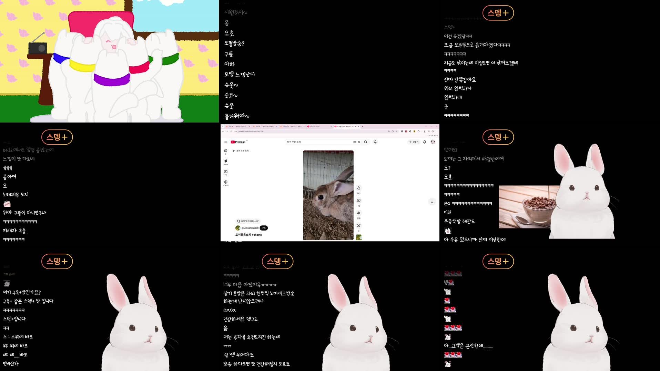The width and height of the screenshot is (660, 371).
Task: Mute the playing 토끼울음소리 tab's speaker icon
Action: point(355,127)
